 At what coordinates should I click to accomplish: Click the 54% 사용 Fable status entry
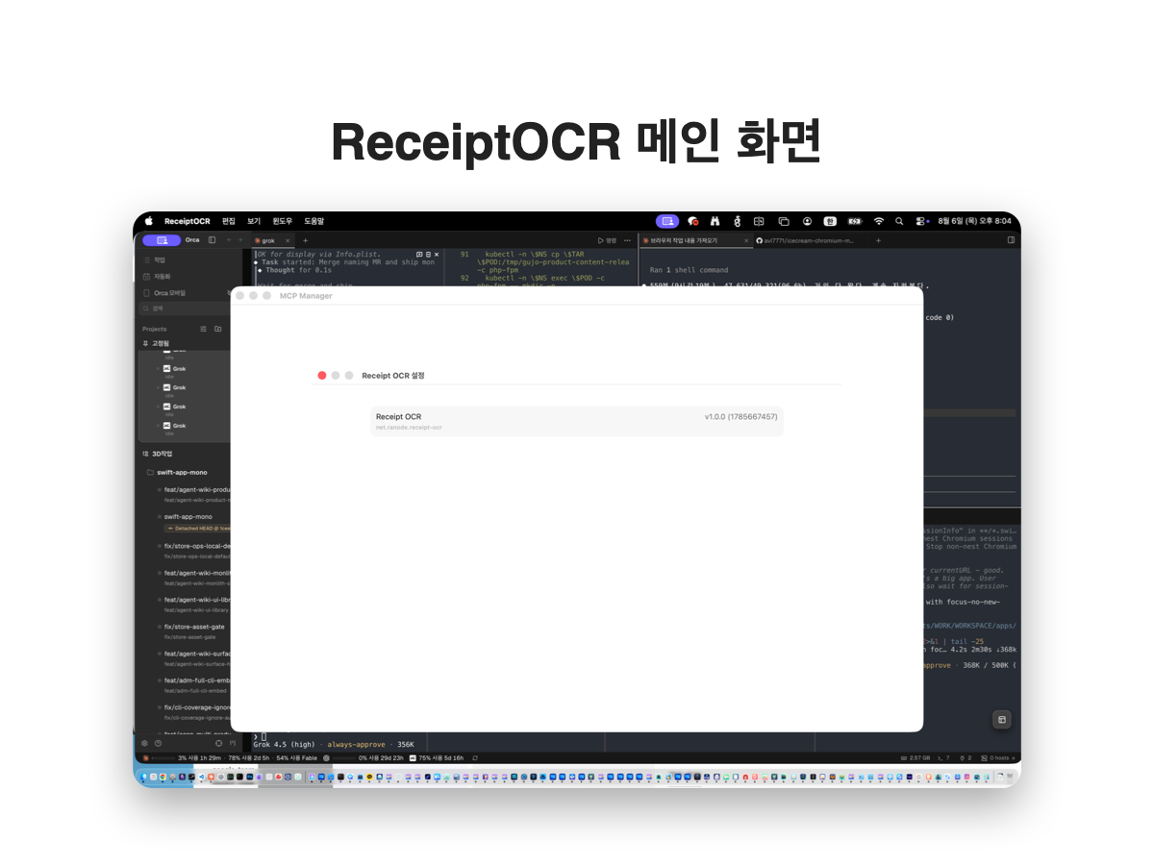pos(296,757)
